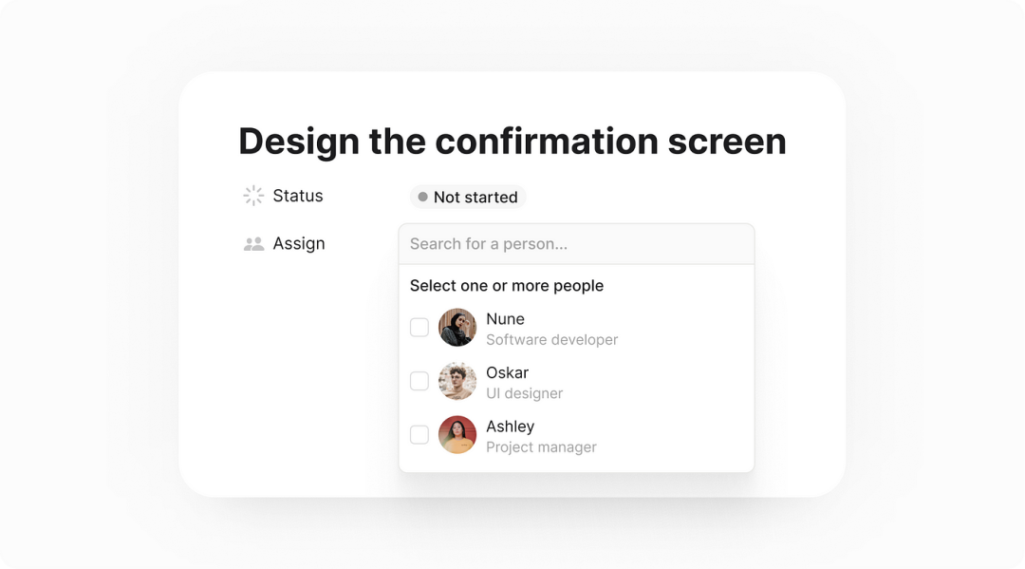The width and height of the screenshot is (1025, 569).
Task: Pick Oskar in the assignee list
Action: [x=507, y=372]
